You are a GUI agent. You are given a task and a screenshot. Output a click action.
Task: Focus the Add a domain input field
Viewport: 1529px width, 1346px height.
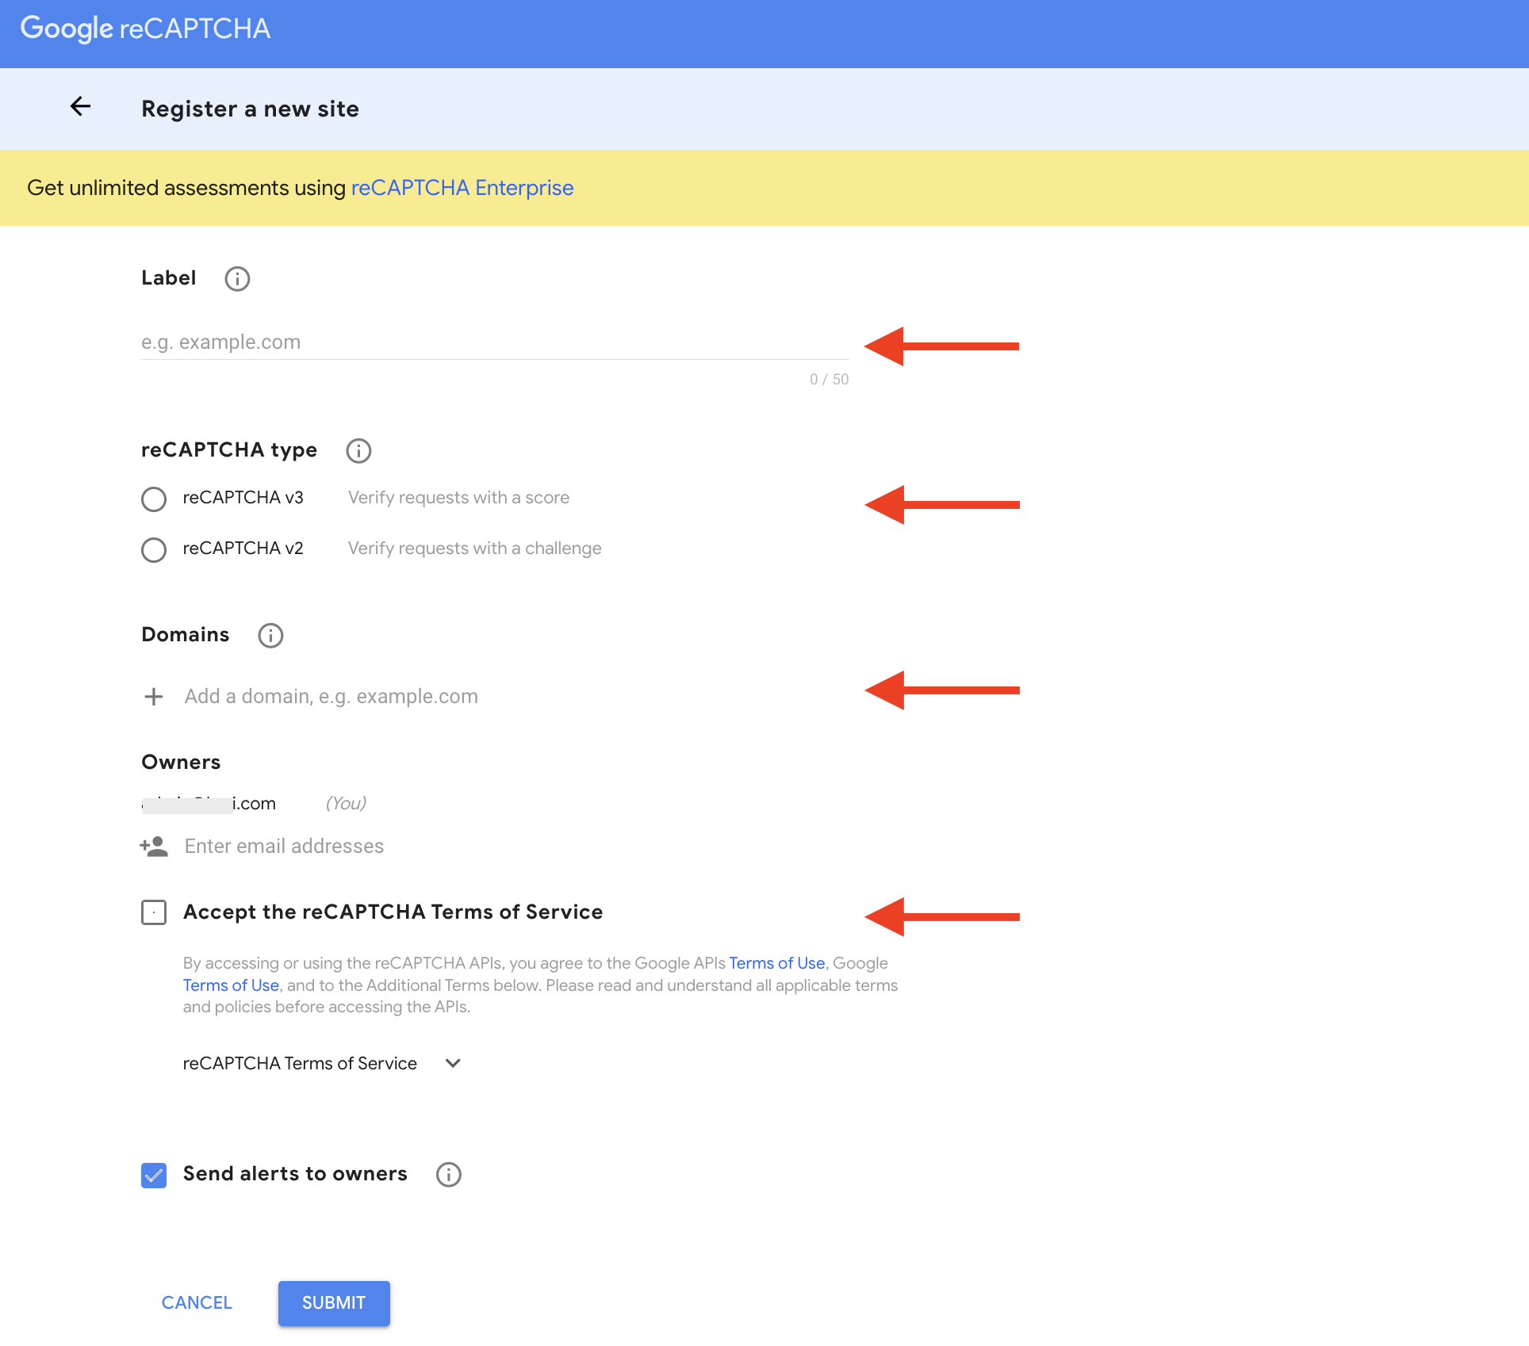tap(515, 697)
